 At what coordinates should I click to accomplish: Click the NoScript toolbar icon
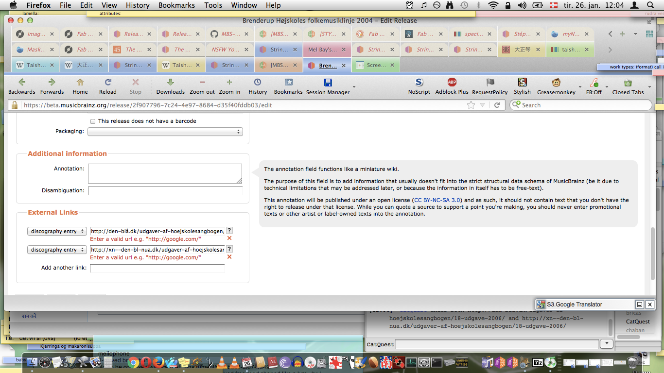[419, 83]
